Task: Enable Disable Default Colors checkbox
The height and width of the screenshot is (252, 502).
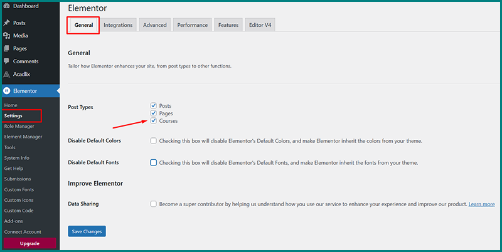Action: click(154, 141)
